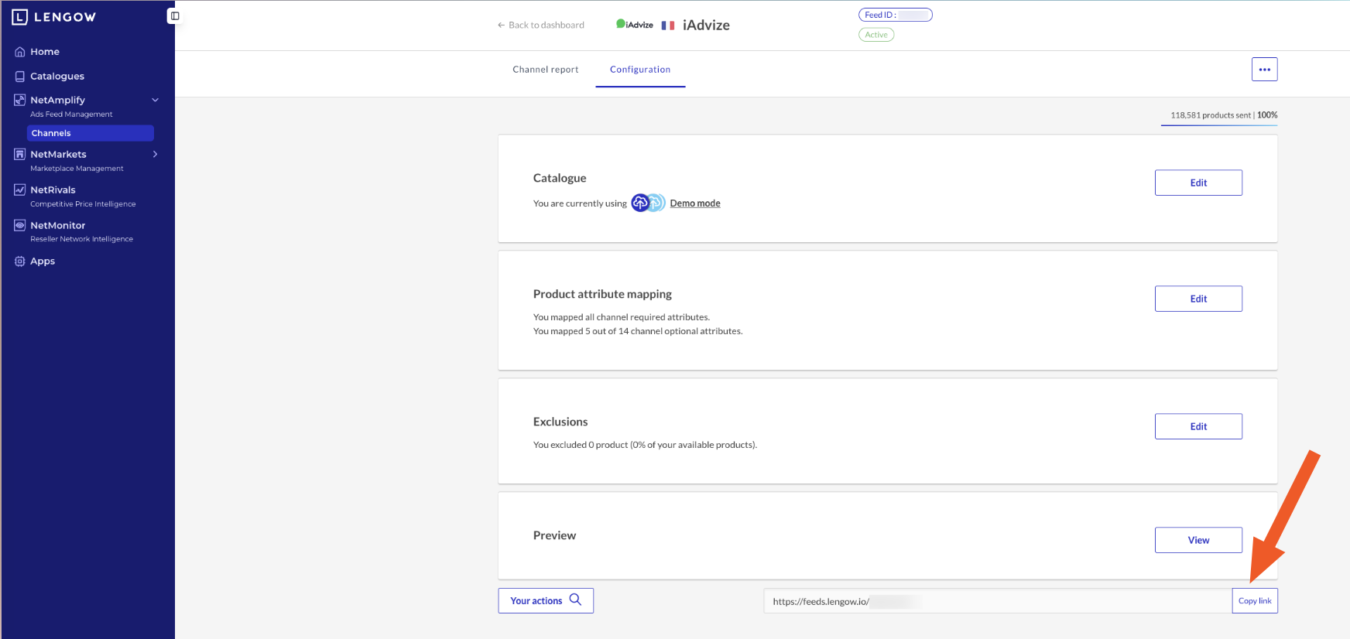Viewport: 1350px width, 639px height.
Task: Switch to the Channel report tab
Action: tap(545, 70)
